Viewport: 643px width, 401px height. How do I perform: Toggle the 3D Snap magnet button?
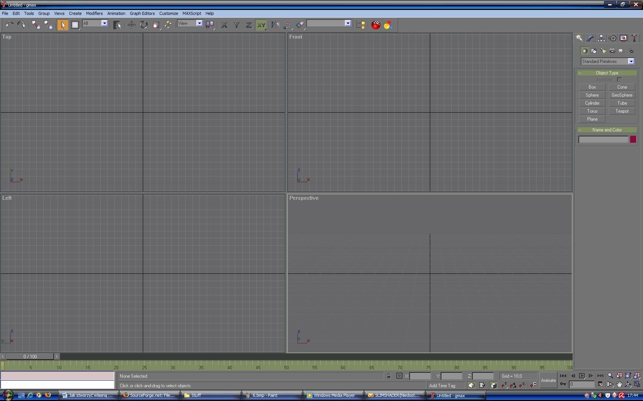tap(504, 385)
